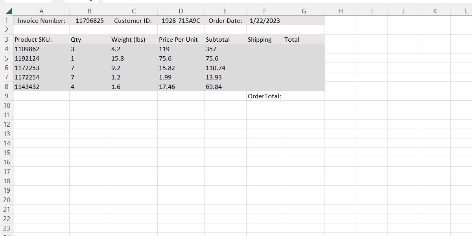
Task: Click weight value 4.2
Action: pyautogui.click(x=134, y=49)
